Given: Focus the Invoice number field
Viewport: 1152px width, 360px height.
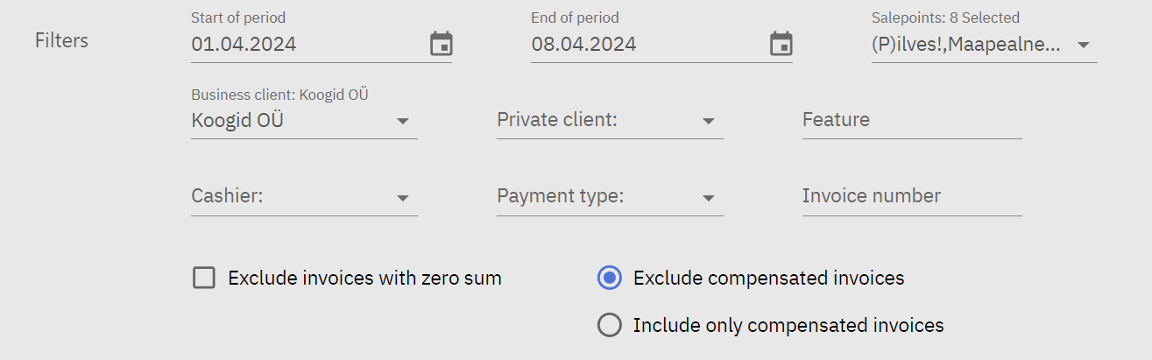Looking at the screenshot, I should point(911,196).
